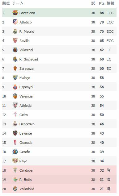119x196 pixels.
Task: Select the Celta team name
Action: [23, 115]
